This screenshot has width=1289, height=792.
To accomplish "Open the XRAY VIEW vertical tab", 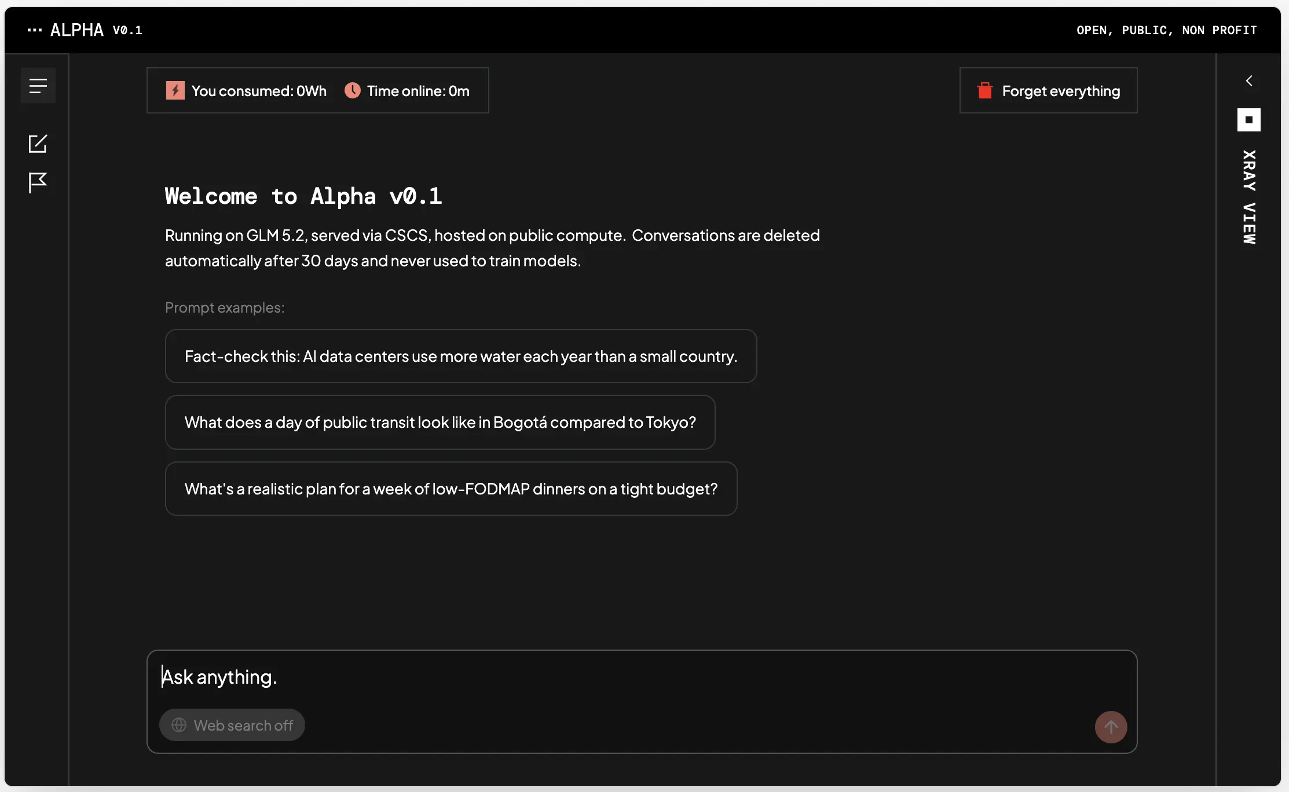I will pyautogui.click(x=1249, y=197).
